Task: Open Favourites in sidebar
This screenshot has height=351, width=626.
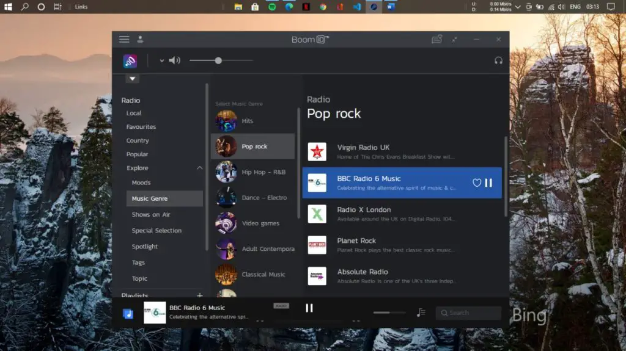Action: (x=141, y=127)
